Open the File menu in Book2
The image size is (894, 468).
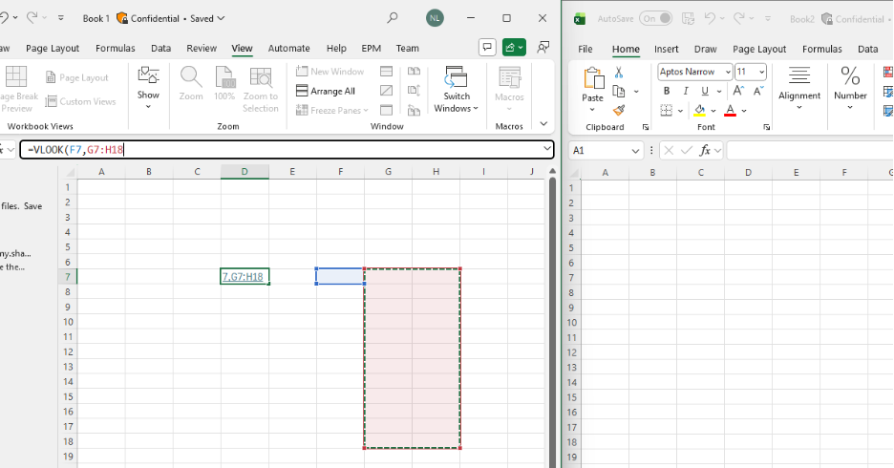pyautogui.click(x=585, y=49)
